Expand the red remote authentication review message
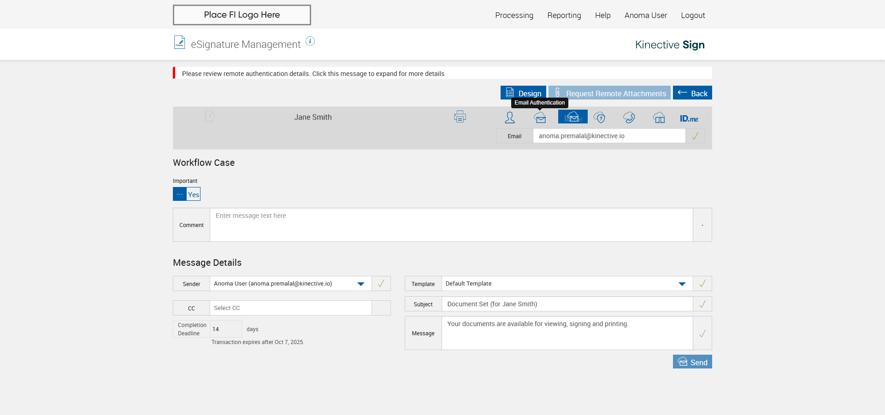The height and width of the screenshot is (415, 885). click(313, 74)
